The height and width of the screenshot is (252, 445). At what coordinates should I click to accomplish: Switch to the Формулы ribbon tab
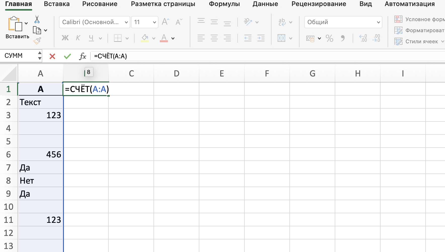(224, 4)
